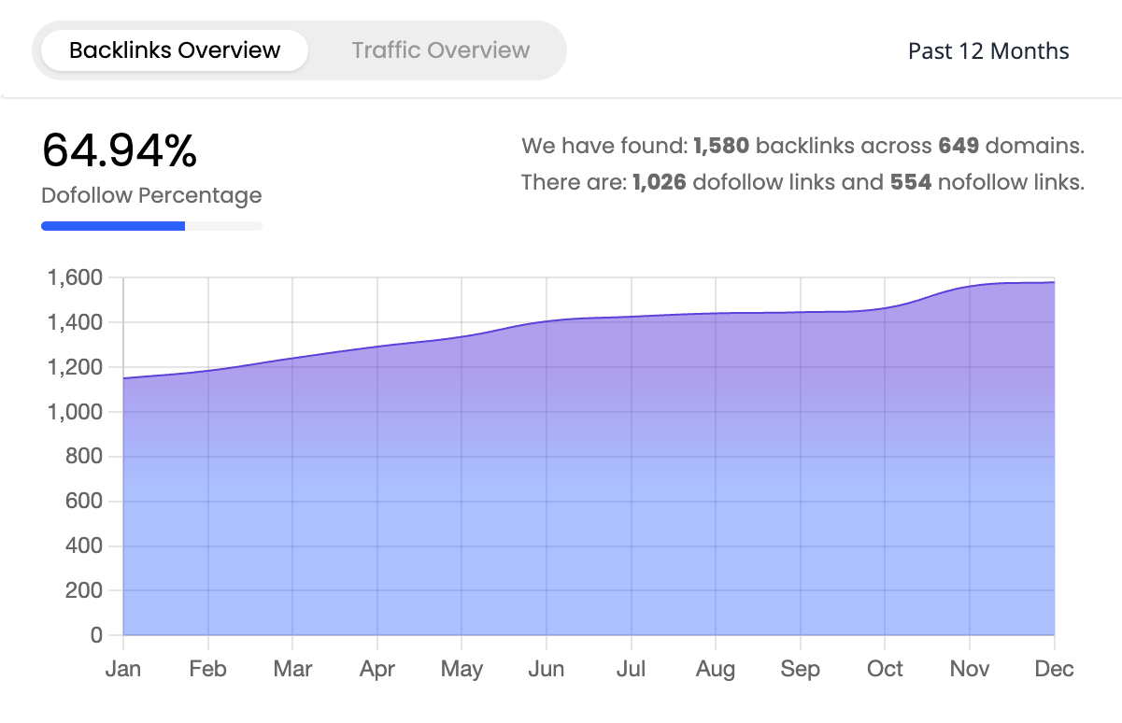Switch to the Traffic Overview tab
This screenshot has height=723, width=1122.
click(x=440, y=50)
